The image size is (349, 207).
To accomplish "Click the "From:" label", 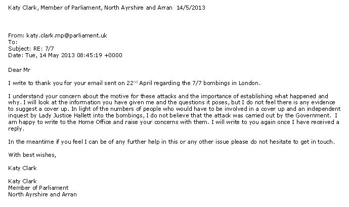I will pos(17,35).
